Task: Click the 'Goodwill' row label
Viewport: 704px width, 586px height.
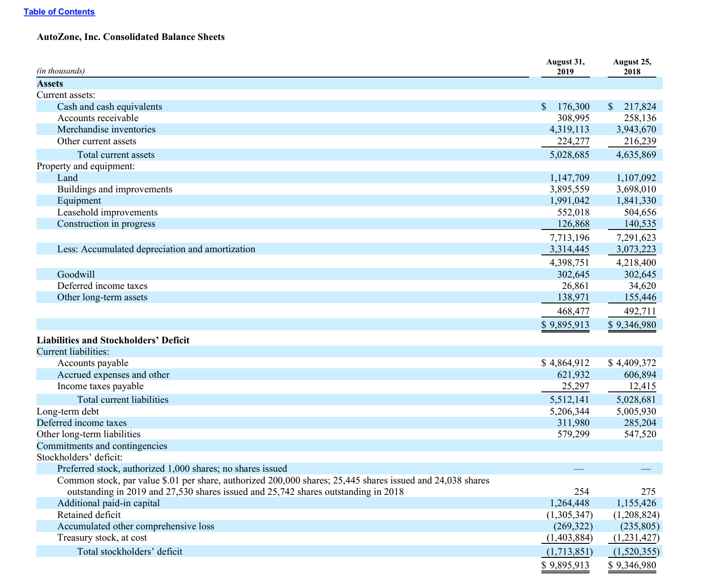Action: (x=76, y=274)
